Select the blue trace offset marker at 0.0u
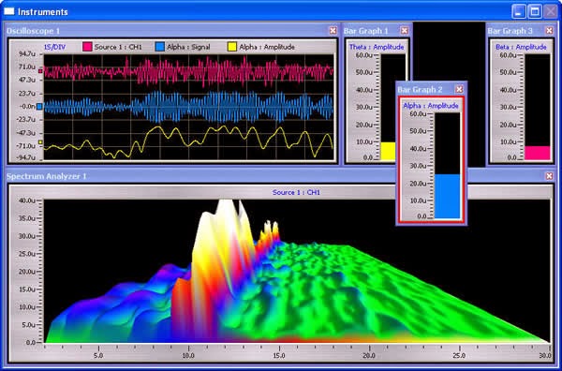The height and width of the screenshot is (371, 562). [39, 107]
